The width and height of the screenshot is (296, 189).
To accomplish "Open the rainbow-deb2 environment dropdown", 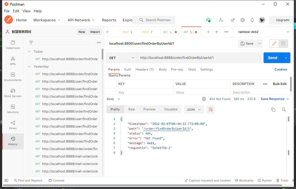I will 264,32.
